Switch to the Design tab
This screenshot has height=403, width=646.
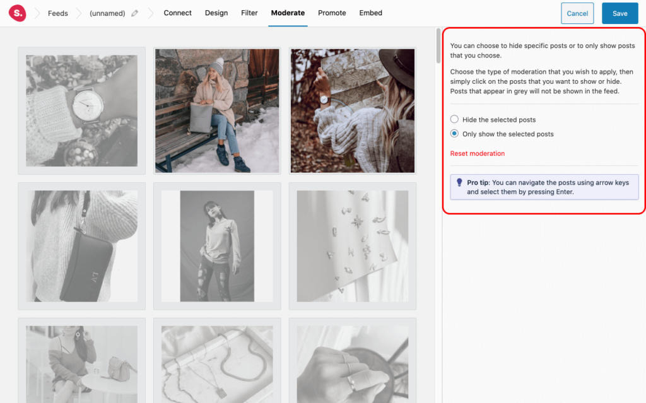coord(216,13)
